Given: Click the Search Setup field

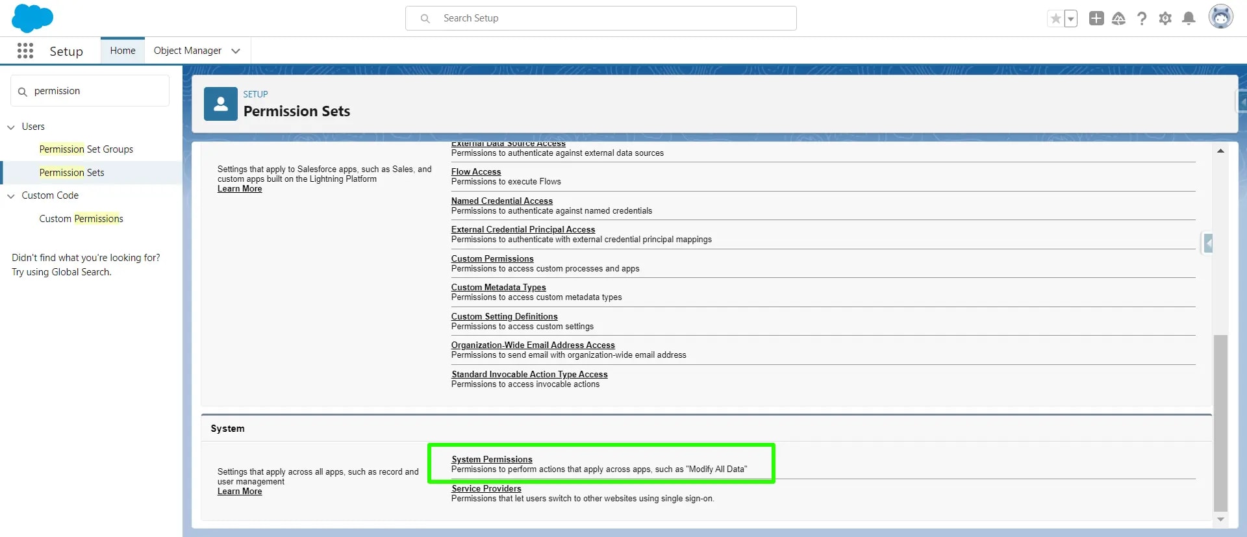Looking at the screenshot, I should [x=601, y=18].
